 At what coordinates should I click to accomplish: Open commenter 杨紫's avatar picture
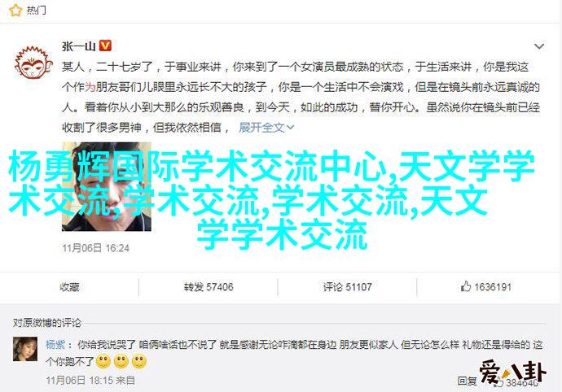coord(25,349)
